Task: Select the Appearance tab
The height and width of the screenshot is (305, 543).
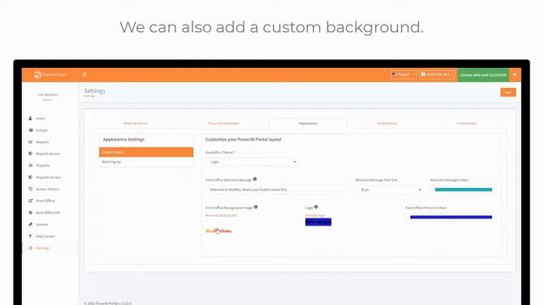Action: [308, 124]
